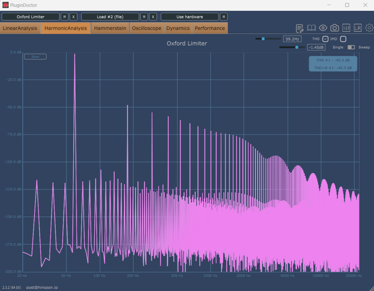
Task: Open the Oxford Limiter plugin slot
Action: tap(31, 17)
